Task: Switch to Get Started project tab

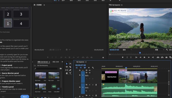Action: tap(43, 62)
